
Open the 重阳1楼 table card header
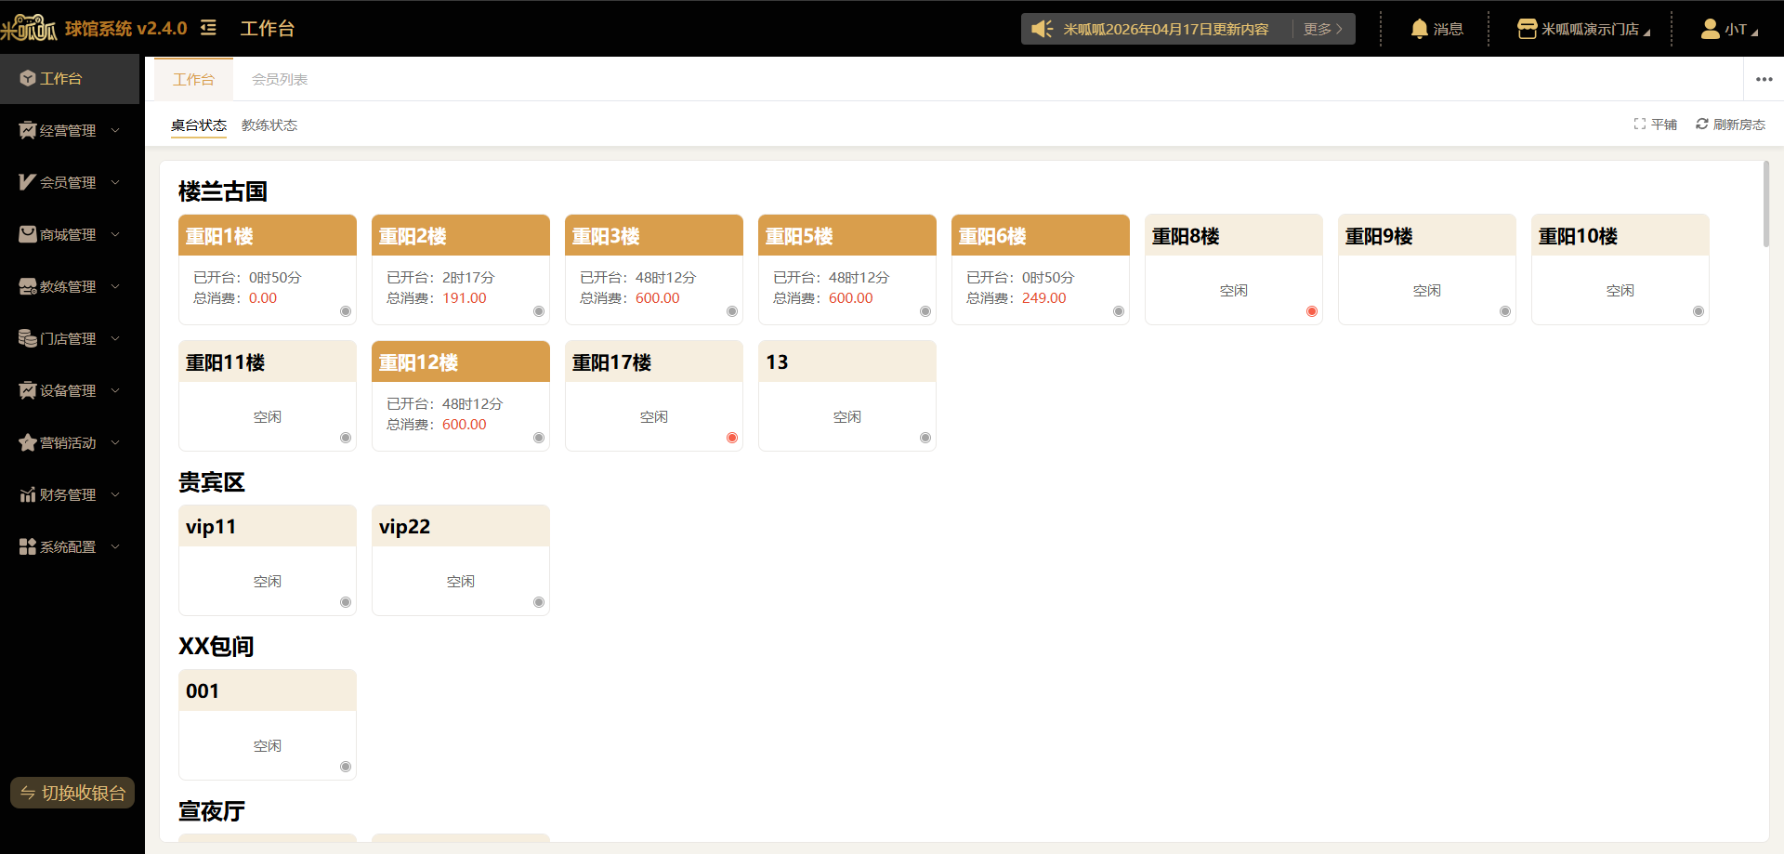click(268, 235)
